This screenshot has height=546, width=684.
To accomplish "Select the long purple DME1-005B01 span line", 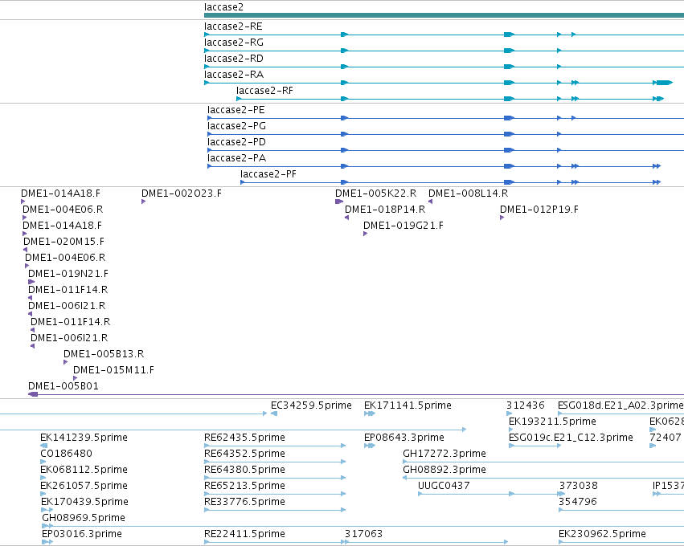I will [x=356, y=395].
